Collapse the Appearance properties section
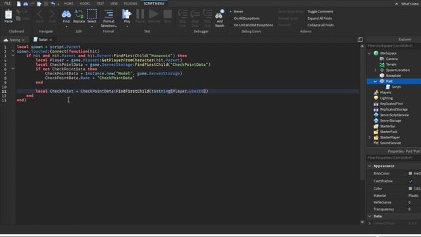This screenshot has height=237, width=421. coord(370,166)
